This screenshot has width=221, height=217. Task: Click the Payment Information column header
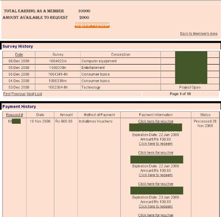pos(156,115)
